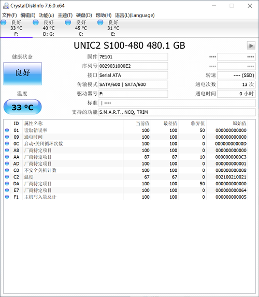The height and width of the screenshot is (297, 259).
Task: Close the CrystalDiskInfo window
Action: coord(250,6)
